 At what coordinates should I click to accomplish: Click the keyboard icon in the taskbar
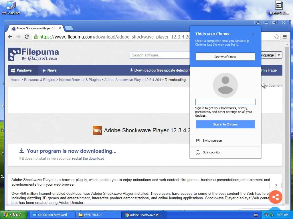pos(256,215)
